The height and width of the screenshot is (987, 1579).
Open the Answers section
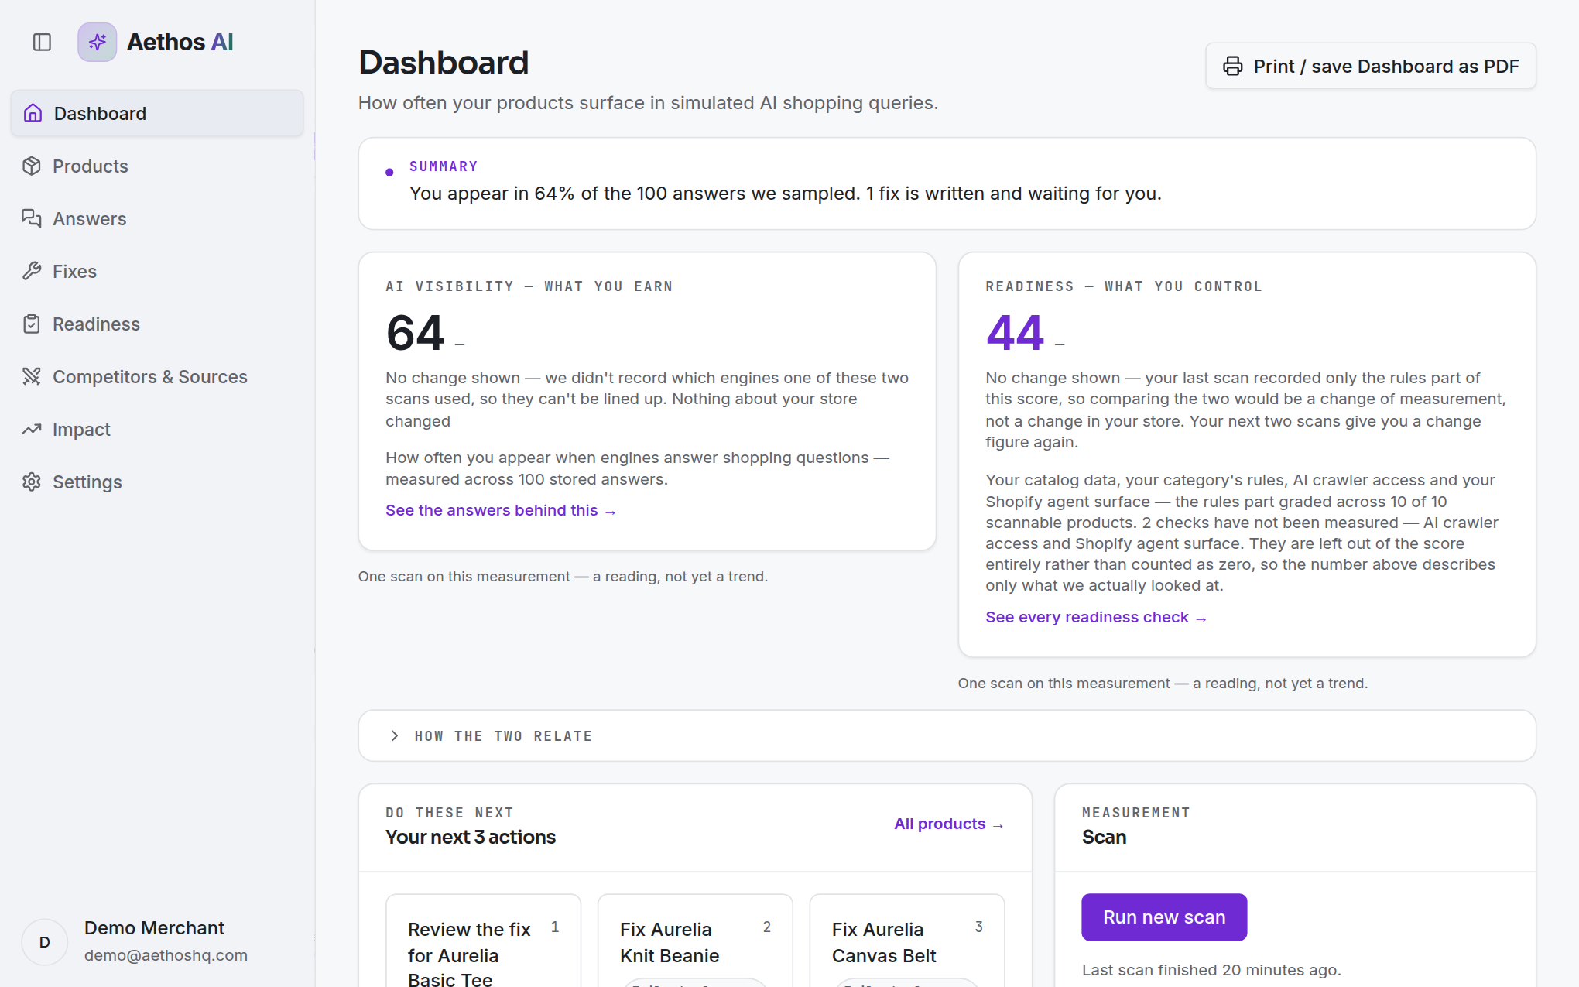pos(157,219)
